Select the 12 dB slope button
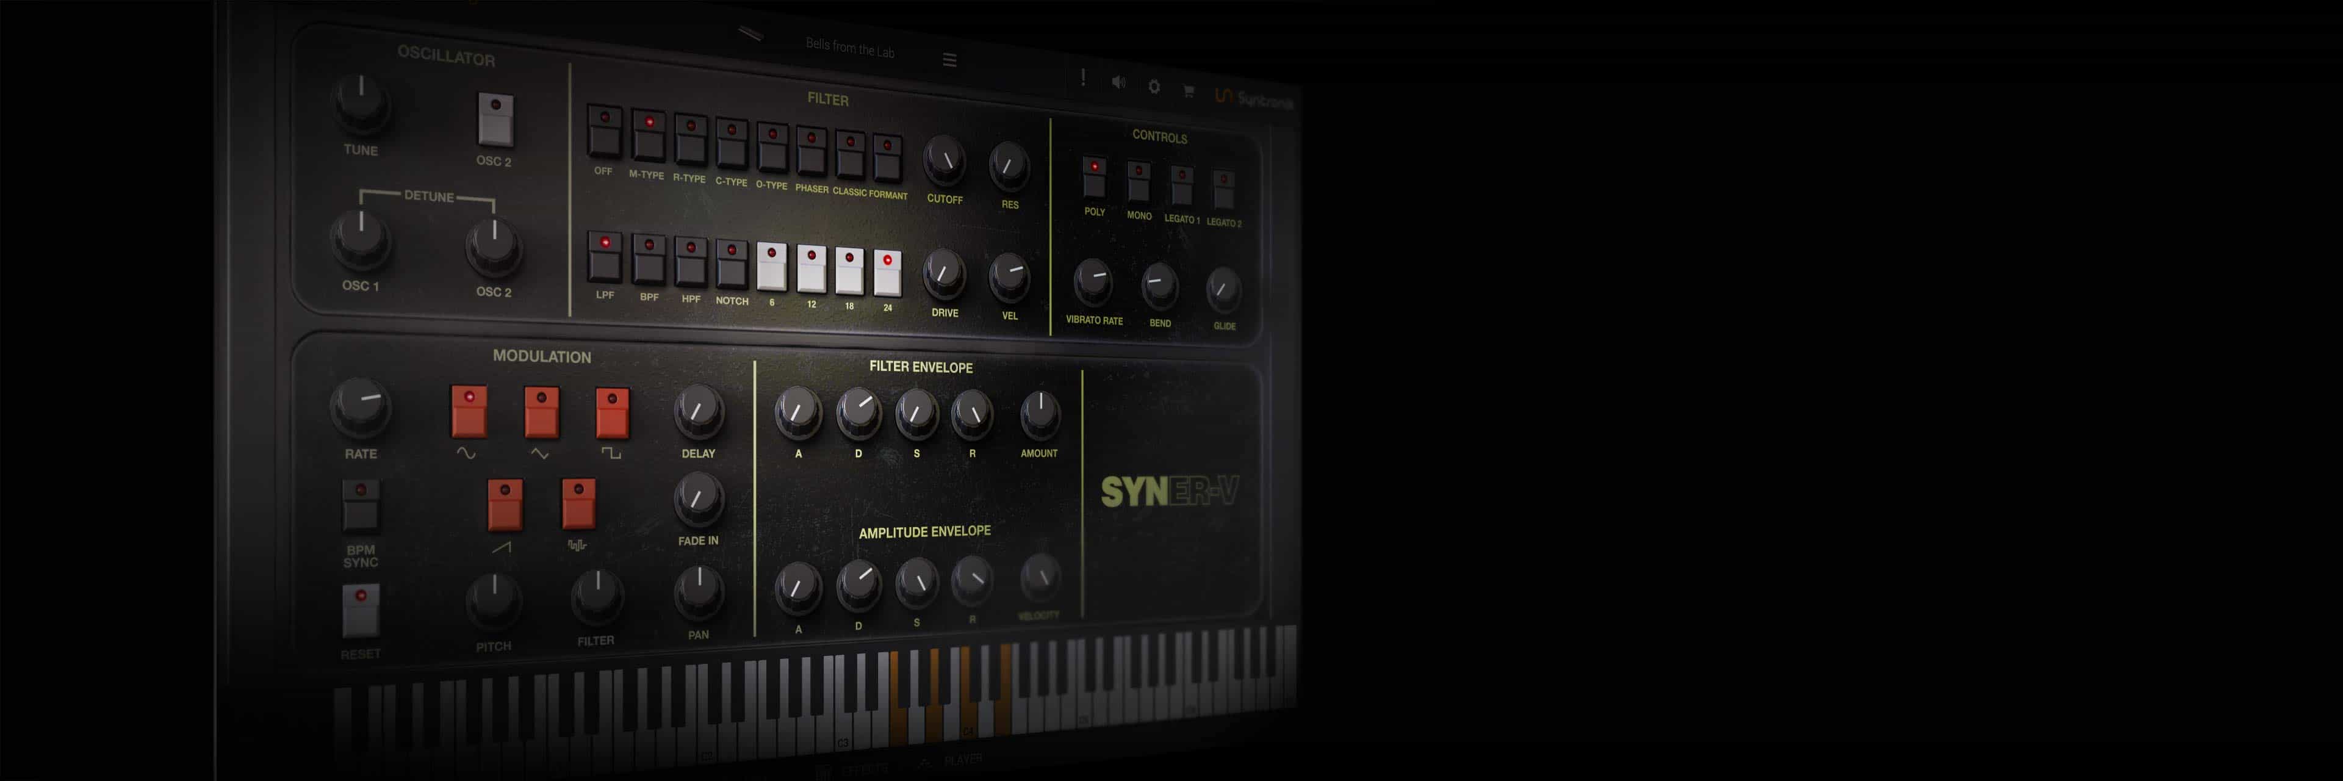This screenshot has height=781, width=2343. click(x=812, y=269)
